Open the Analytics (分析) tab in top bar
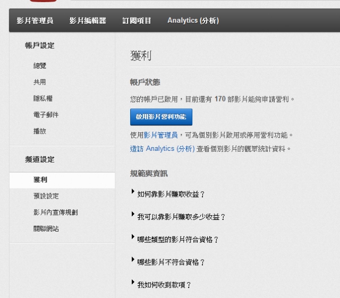Screen dimensions: 340x298 (193, 21)
